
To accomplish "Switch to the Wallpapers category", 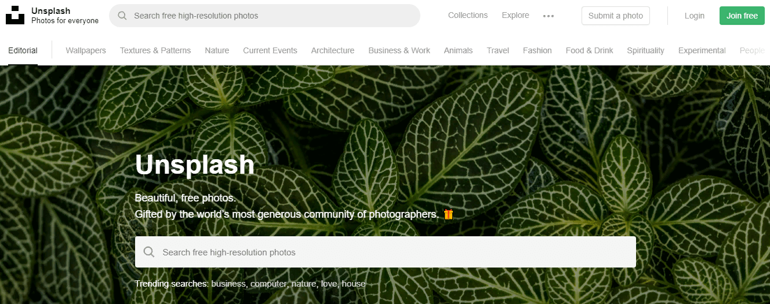I will tap(86, 50).
